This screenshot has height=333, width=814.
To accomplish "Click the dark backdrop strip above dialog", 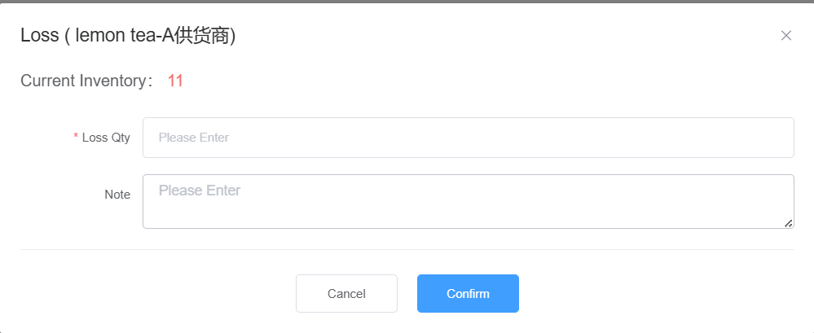I will tap(407, 1).
